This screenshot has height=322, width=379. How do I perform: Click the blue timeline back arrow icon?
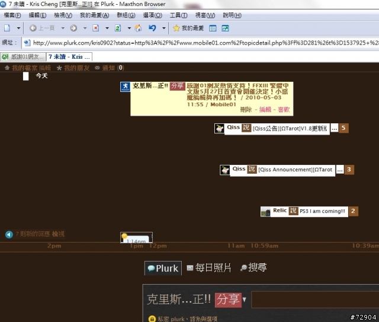(x=9, y=234)
